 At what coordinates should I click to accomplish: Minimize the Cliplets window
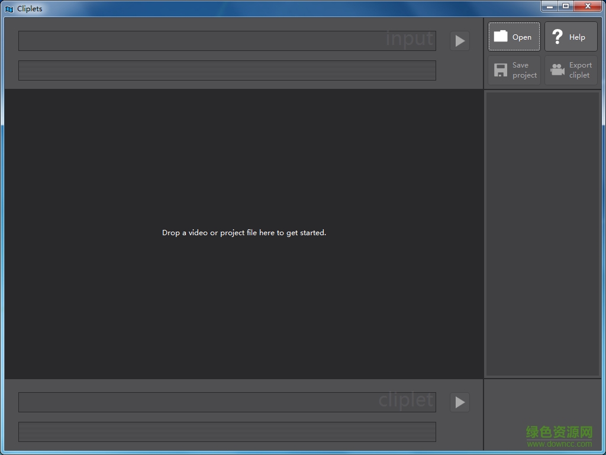550,6
